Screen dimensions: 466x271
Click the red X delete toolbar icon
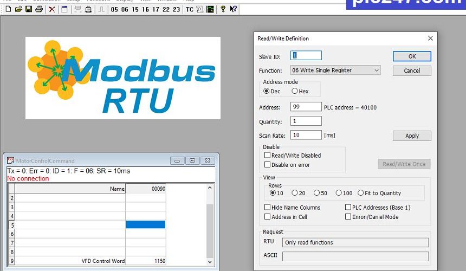click(51, 9)
